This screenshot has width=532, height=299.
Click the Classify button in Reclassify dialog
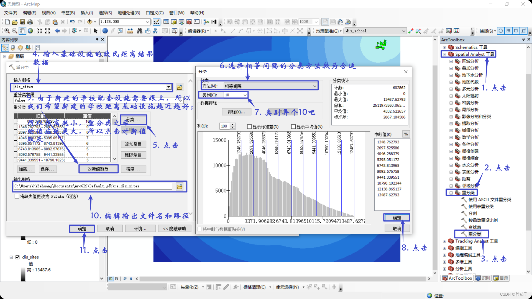point(133,120)
